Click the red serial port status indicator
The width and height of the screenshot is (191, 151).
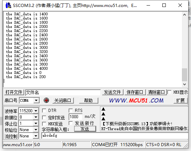tap(46, 100)
